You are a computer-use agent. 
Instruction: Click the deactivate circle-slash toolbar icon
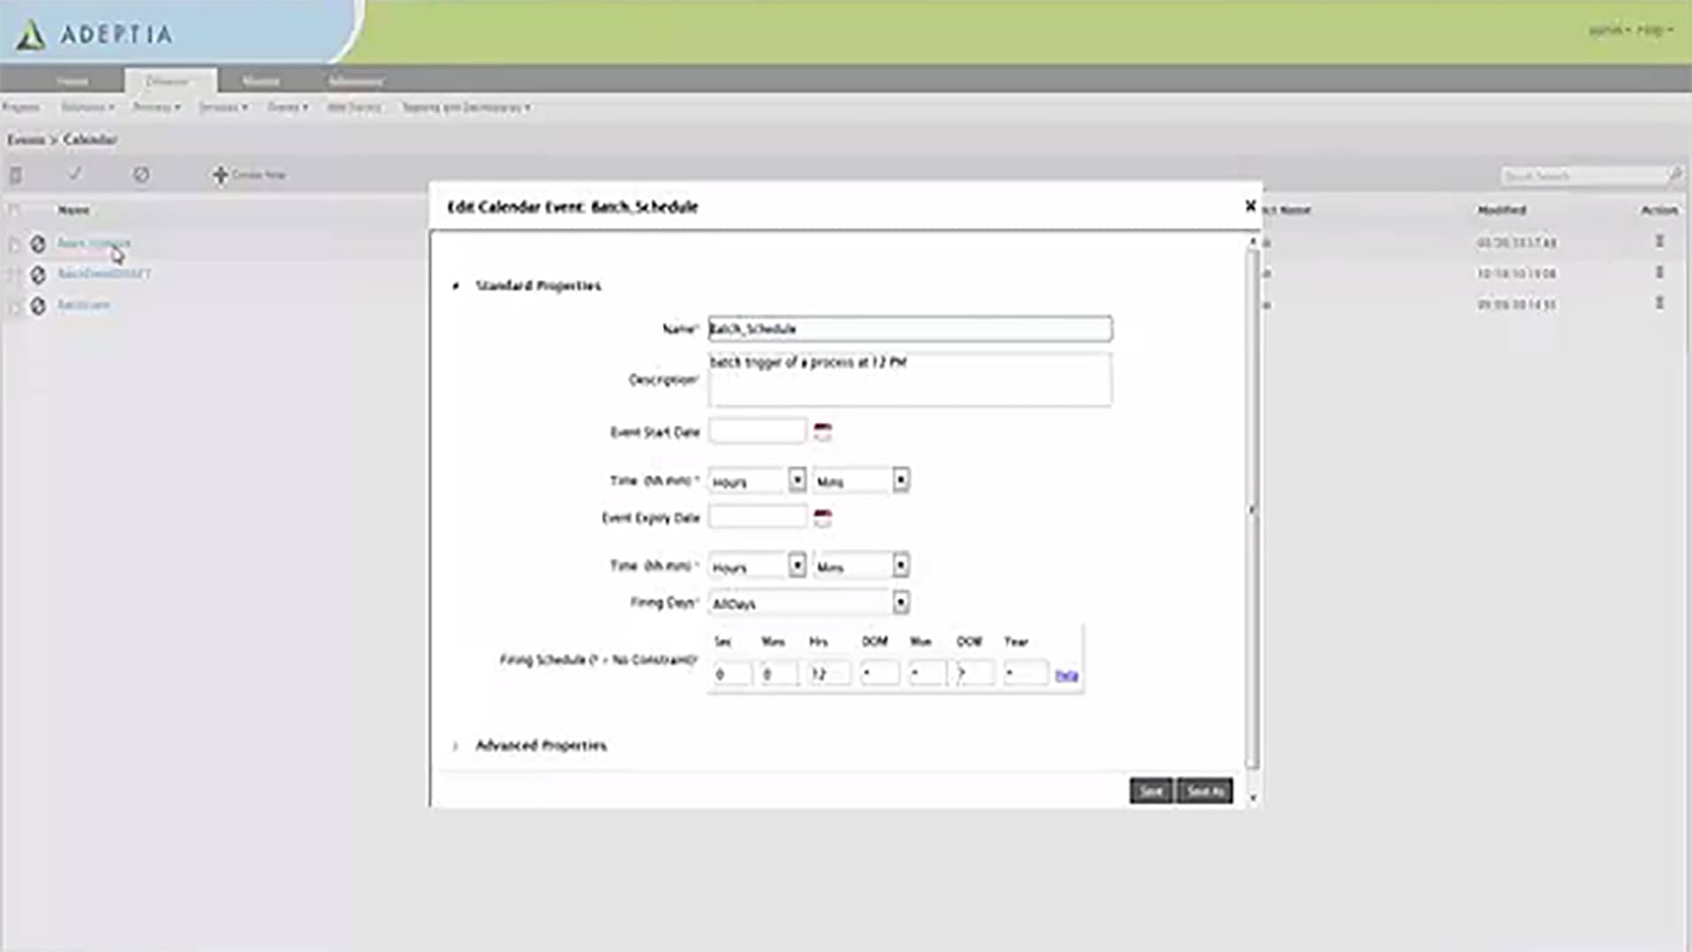point(141,175)
